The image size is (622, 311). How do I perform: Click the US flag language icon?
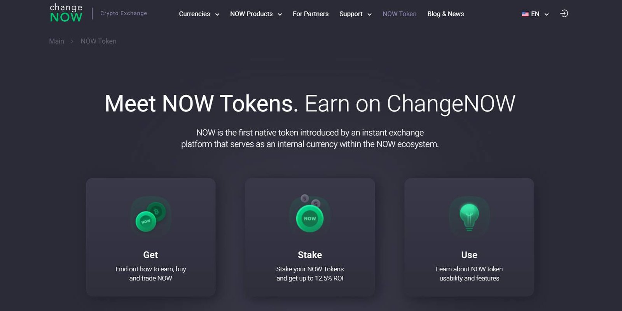tap(525, 14)
